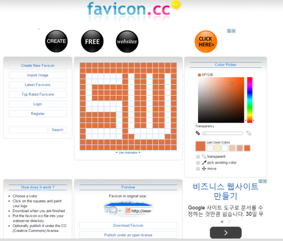
Task: Click the orange CLICK HERE ball
Action: [206, 42]
